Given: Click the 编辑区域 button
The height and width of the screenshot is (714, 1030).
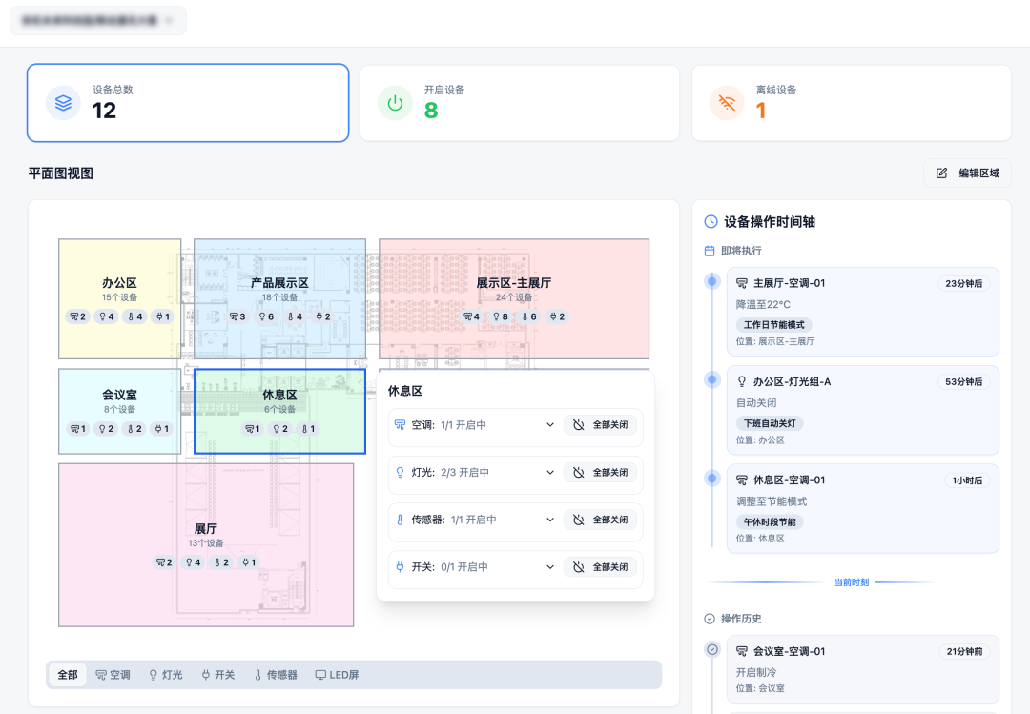Looking at the screenshot, I should [x=967, y=173].
